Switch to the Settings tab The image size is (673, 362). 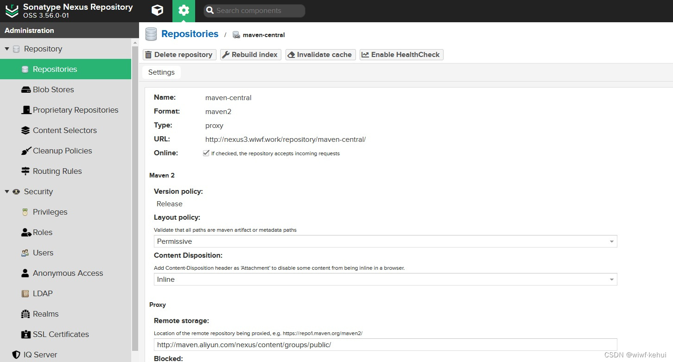tap(161, 72)
